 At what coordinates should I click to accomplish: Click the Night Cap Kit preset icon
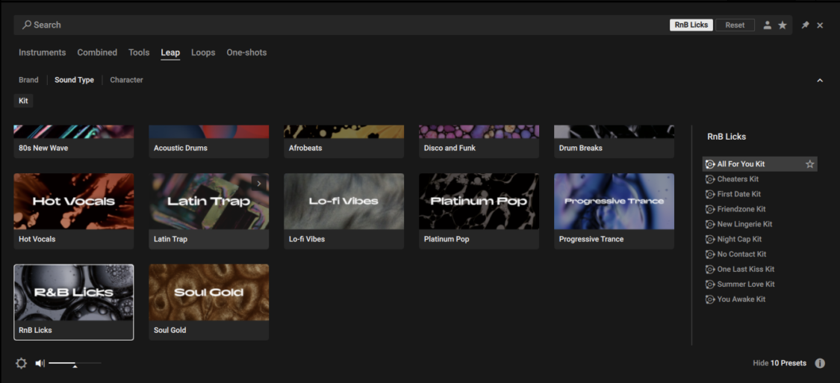[x=710, y=240]
